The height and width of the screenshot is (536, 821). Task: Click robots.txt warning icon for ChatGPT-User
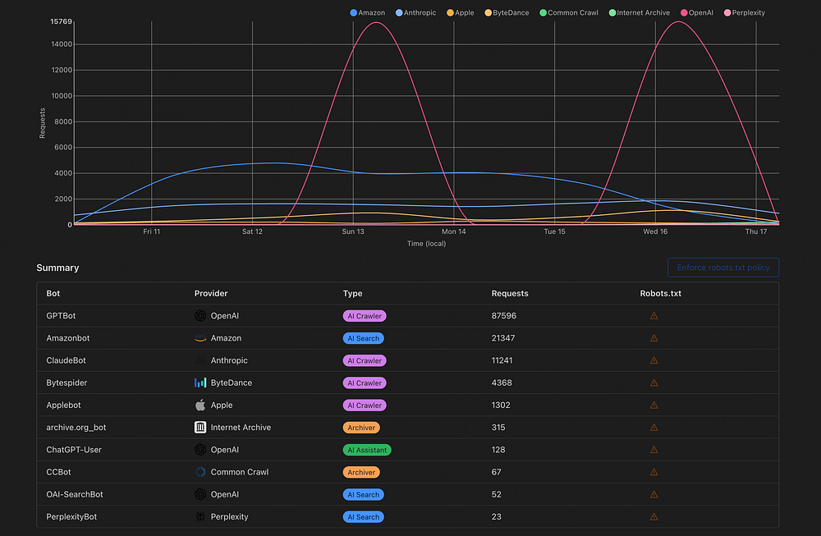pos(654,450)
